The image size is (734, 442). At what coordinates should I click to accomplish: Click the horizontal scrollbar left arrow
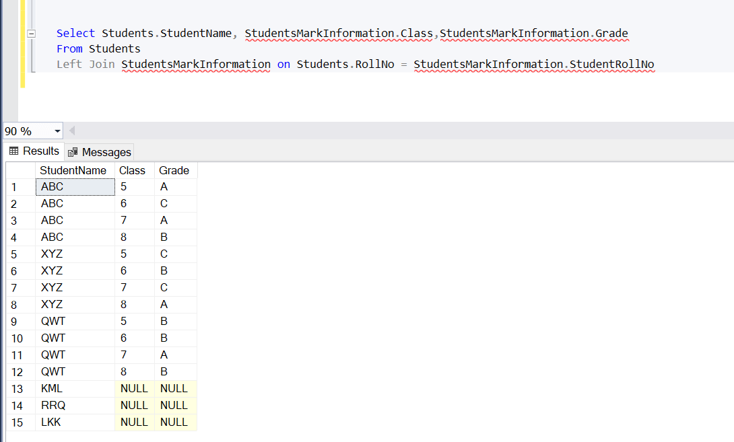pyautogui.click(x=72, y=131)
